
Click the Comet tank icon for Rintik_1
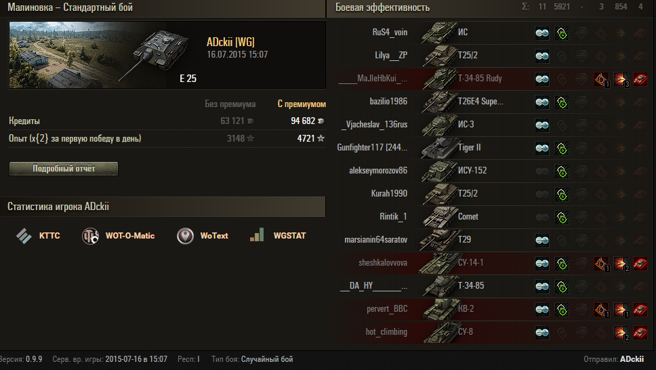click(x=439, y=217)
